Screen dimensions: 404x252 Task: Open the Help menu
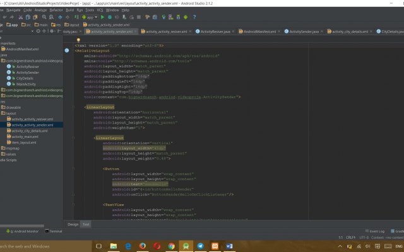(126, 10)
